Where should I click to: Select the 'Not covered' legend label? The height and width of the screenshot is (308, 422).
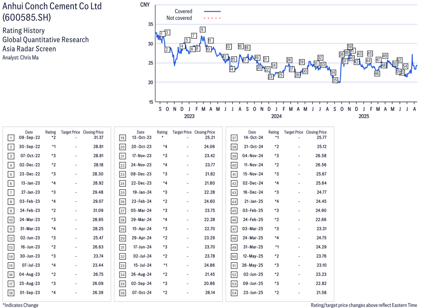pyautogui.click(x=179, y=18)
